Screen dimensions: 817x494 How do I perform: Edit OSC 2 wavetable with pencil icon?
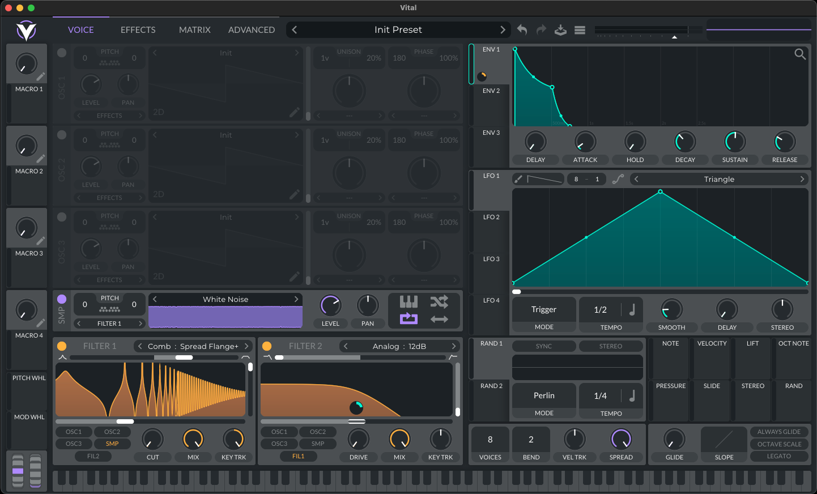[x=294, y=194]
